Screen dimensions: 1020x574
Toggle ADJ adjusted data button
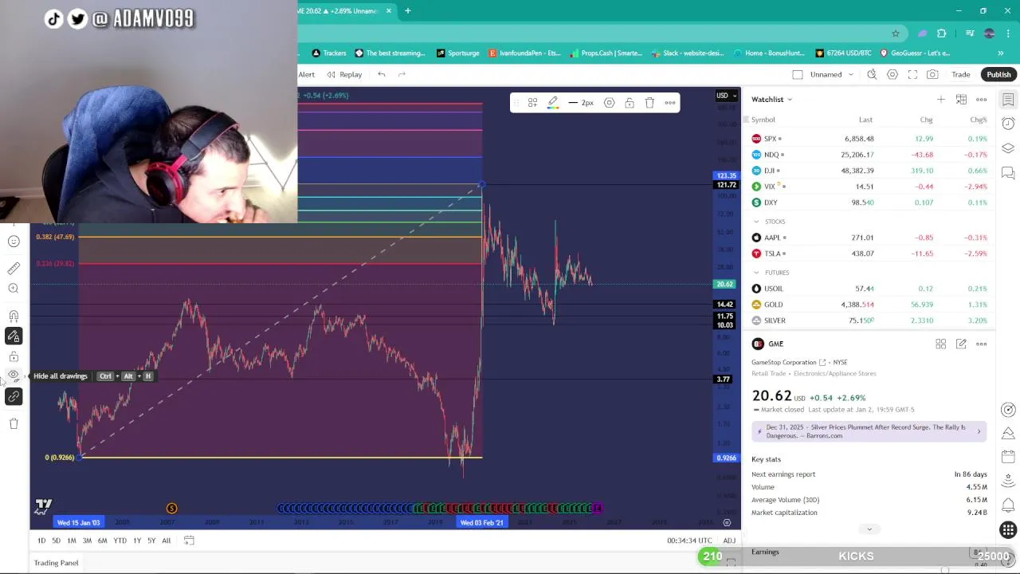[x=729, y=541]
